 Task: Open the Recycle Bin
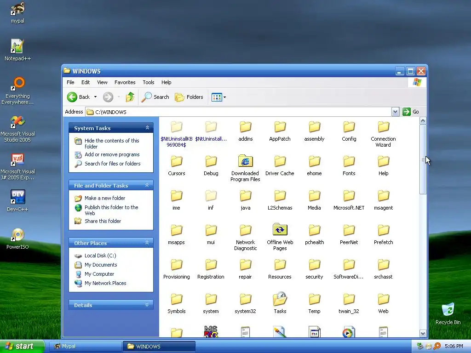click(x=448, y=313)
